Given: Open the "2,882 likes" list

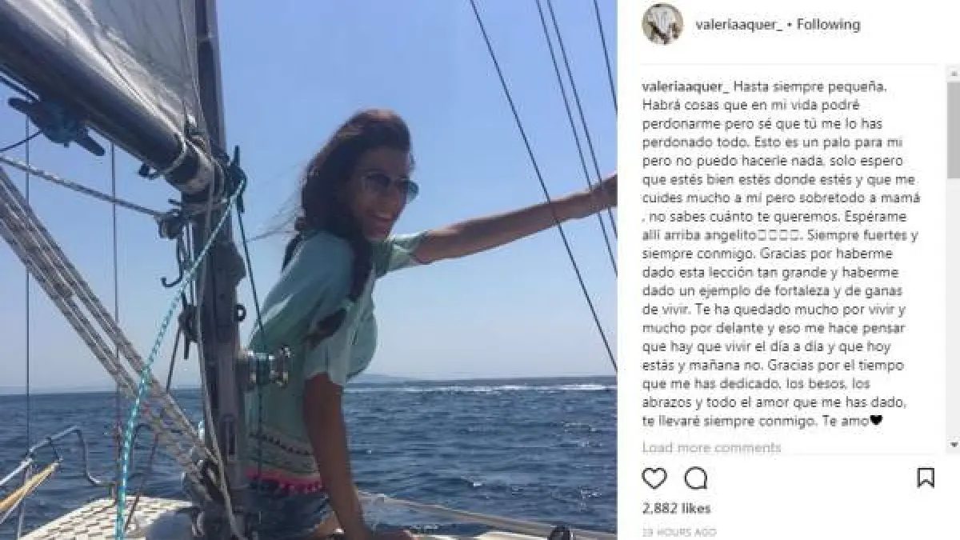Looking at the screenshot, I should coord(676,508).
